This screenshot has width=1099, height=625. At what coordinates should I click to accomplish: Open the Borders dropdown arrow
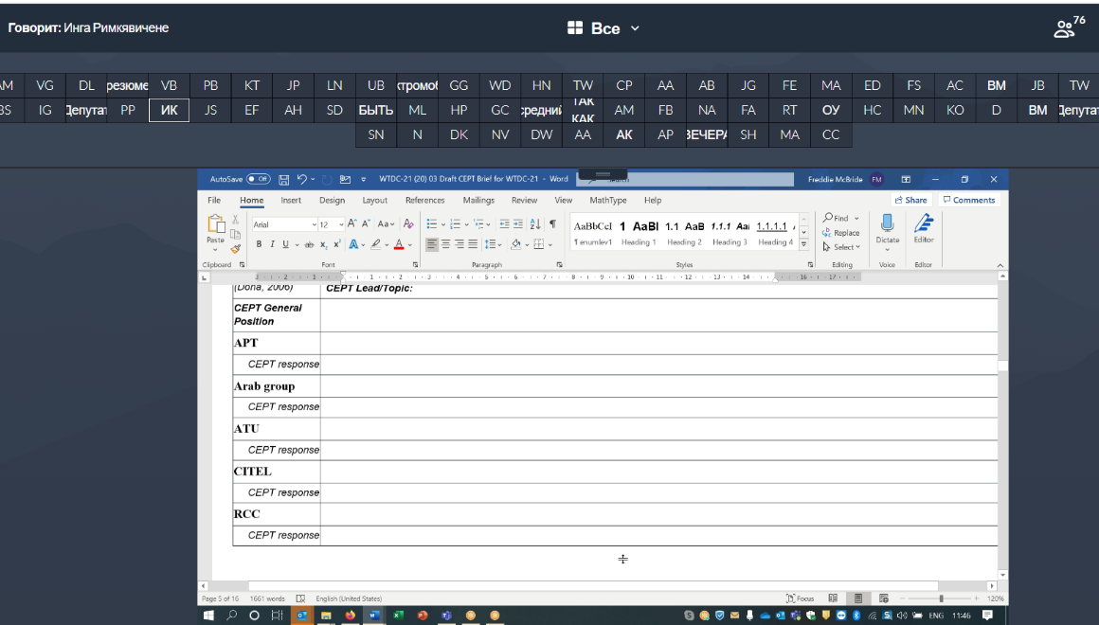550,245
